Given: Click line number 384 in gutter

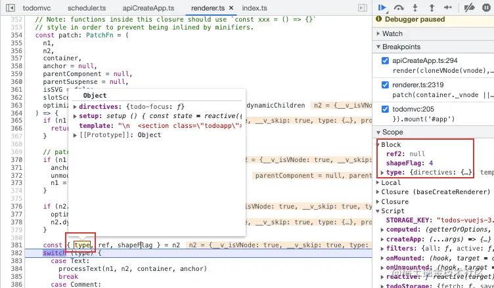Looking at the screenshot, I should [x=16, y=268].
